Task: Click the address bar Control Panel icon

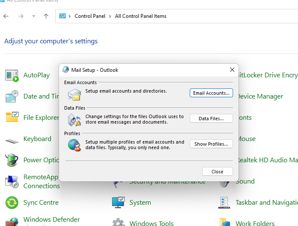Action: (62, 16)
